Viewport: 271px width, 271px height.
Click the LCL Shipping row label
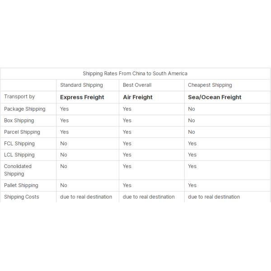pos(19,155)
